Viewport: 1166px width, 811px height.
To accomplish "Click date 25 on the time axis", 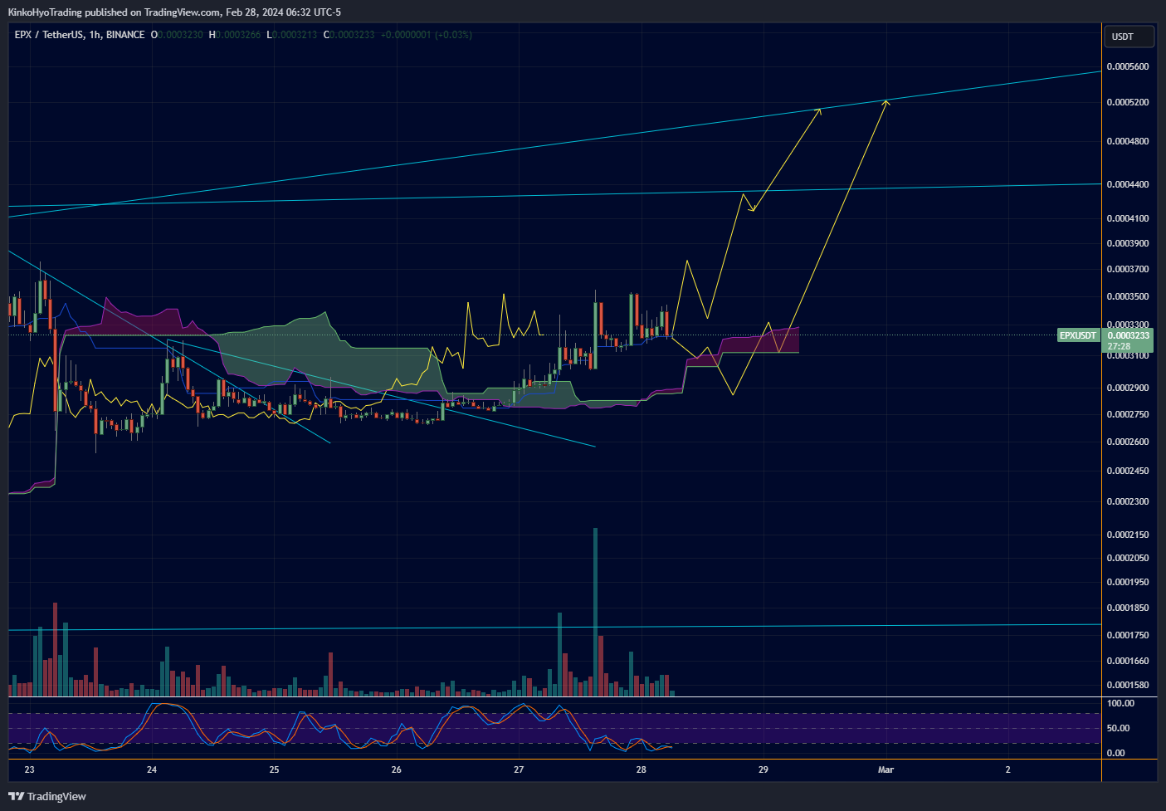I will click(x=275, y=769).
